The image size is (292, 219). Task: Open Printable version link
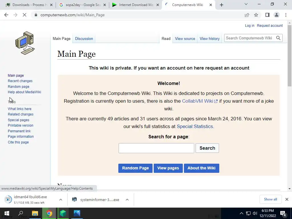[21, 125]
